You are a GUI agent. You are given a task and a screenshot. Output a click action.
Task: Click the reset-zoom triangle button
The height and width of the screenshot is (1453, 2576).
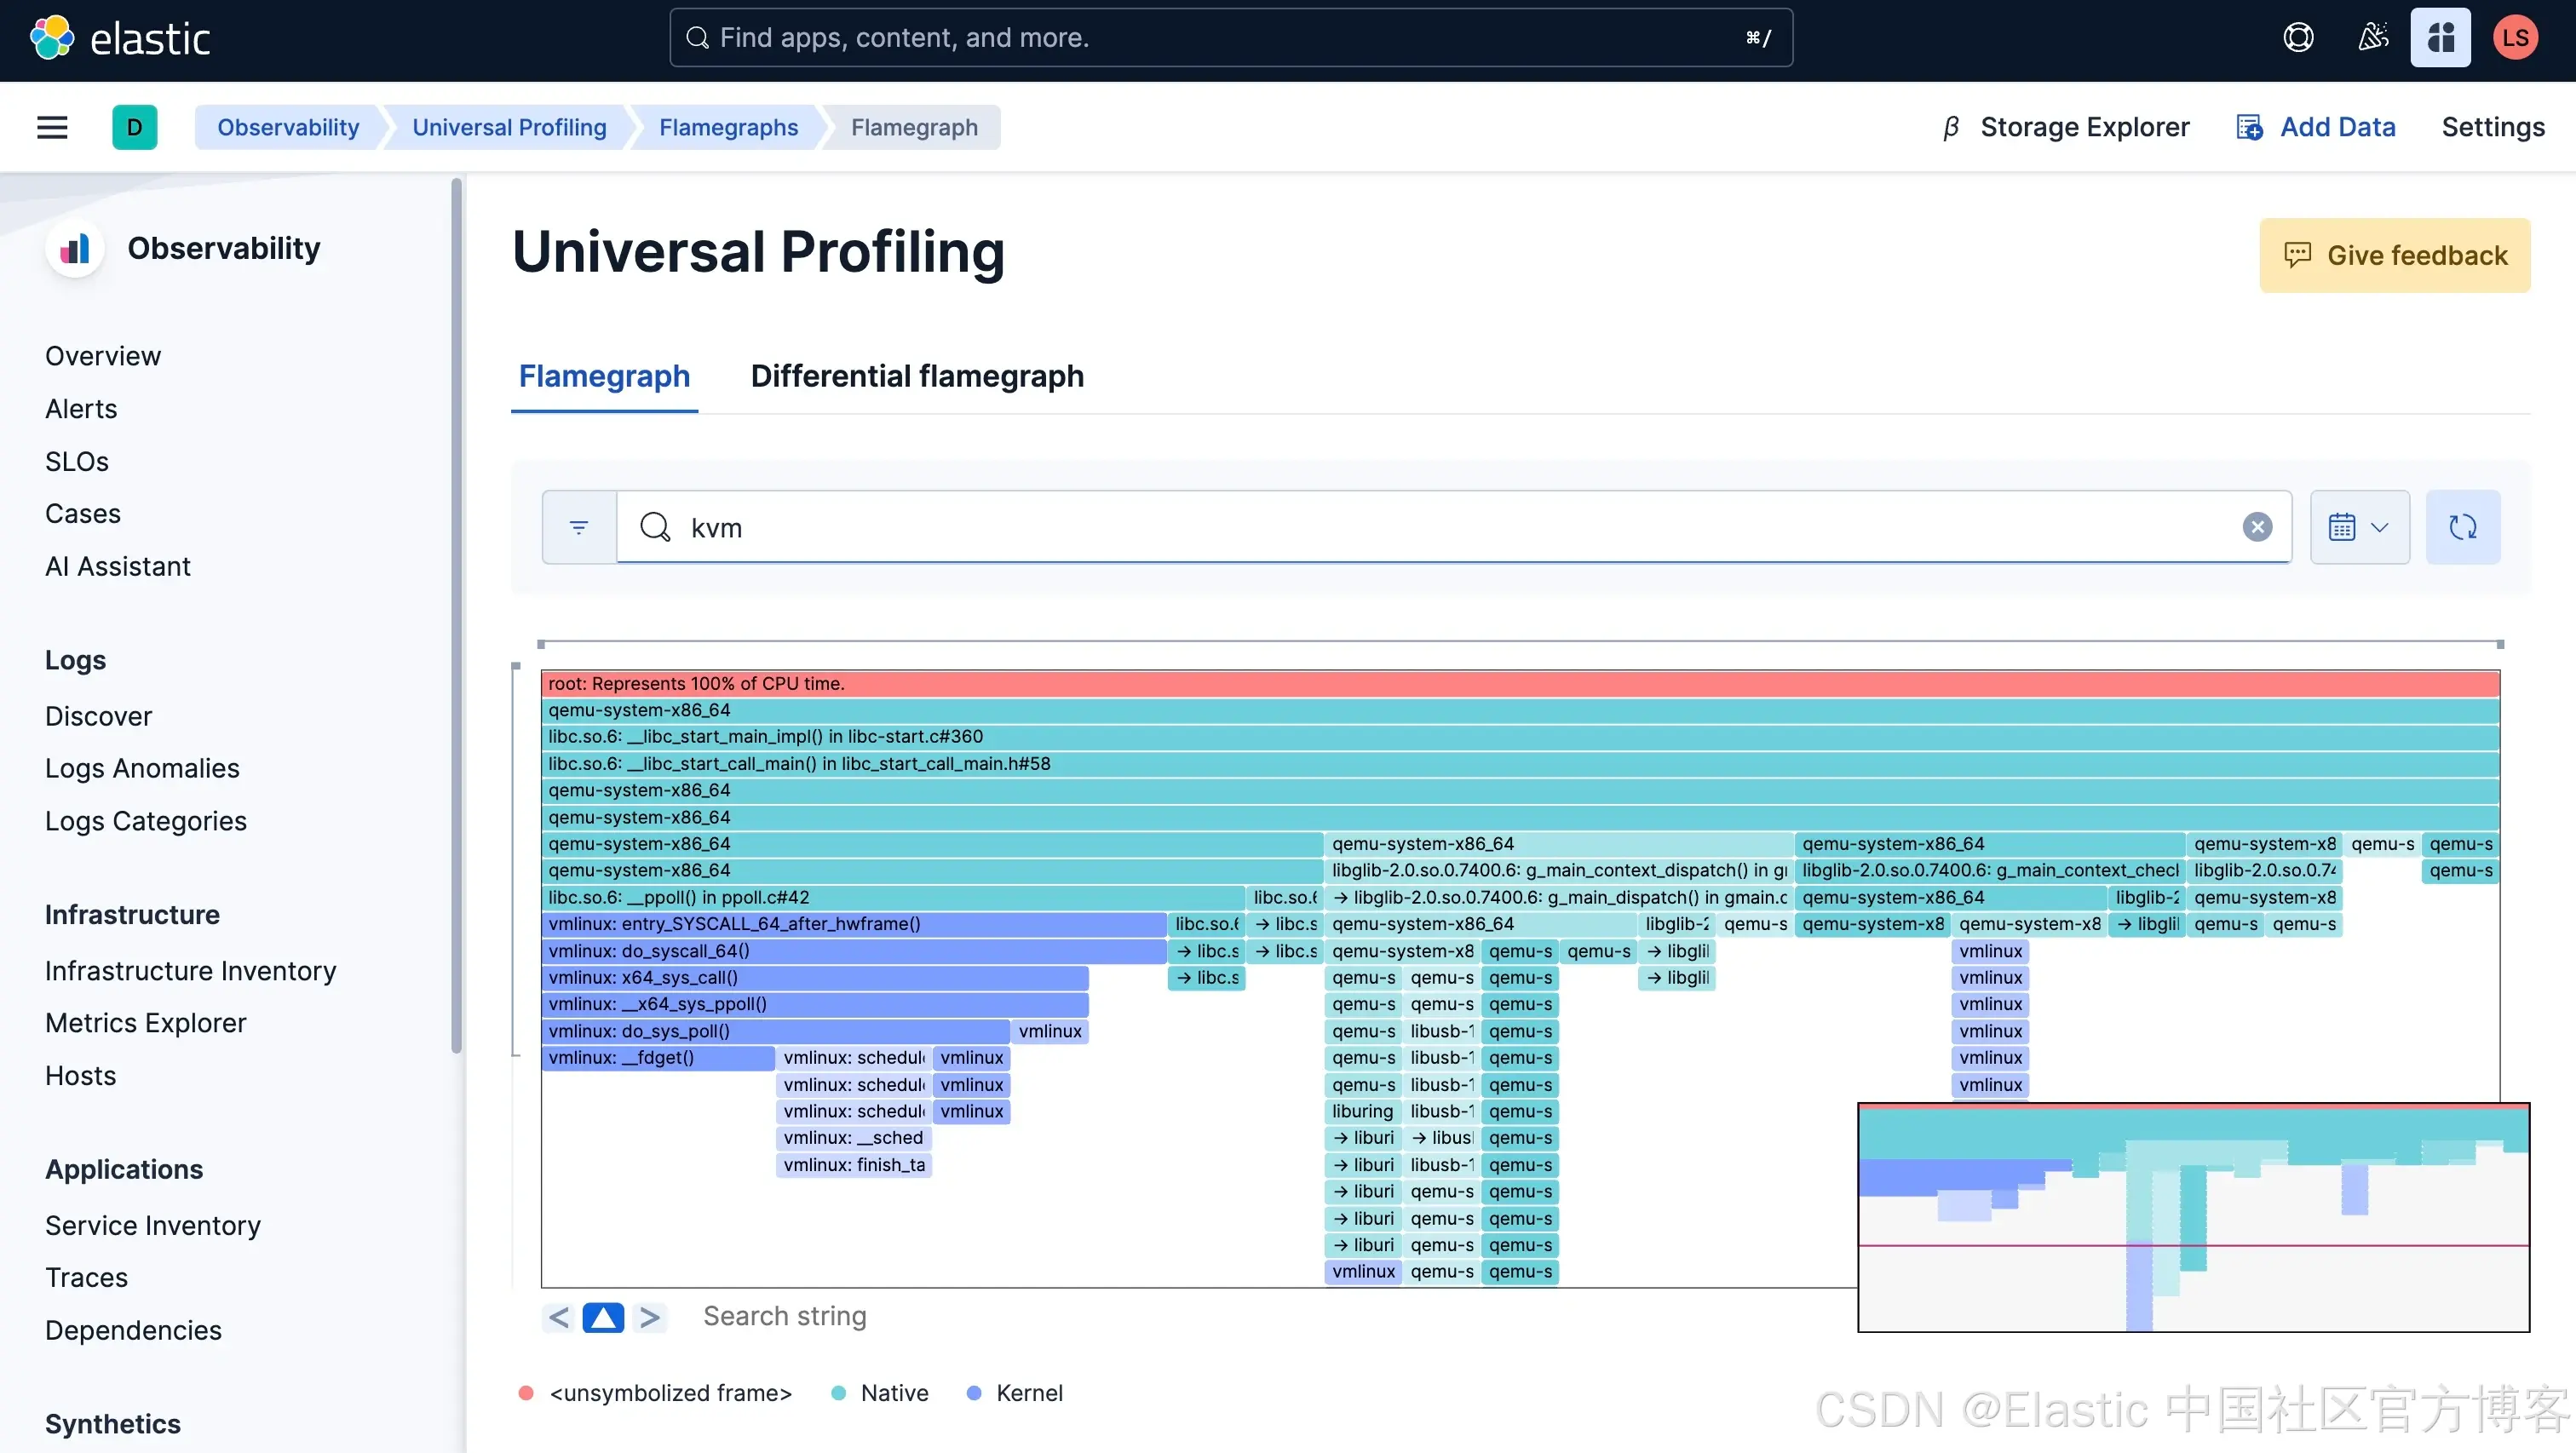pos(603,1318)
